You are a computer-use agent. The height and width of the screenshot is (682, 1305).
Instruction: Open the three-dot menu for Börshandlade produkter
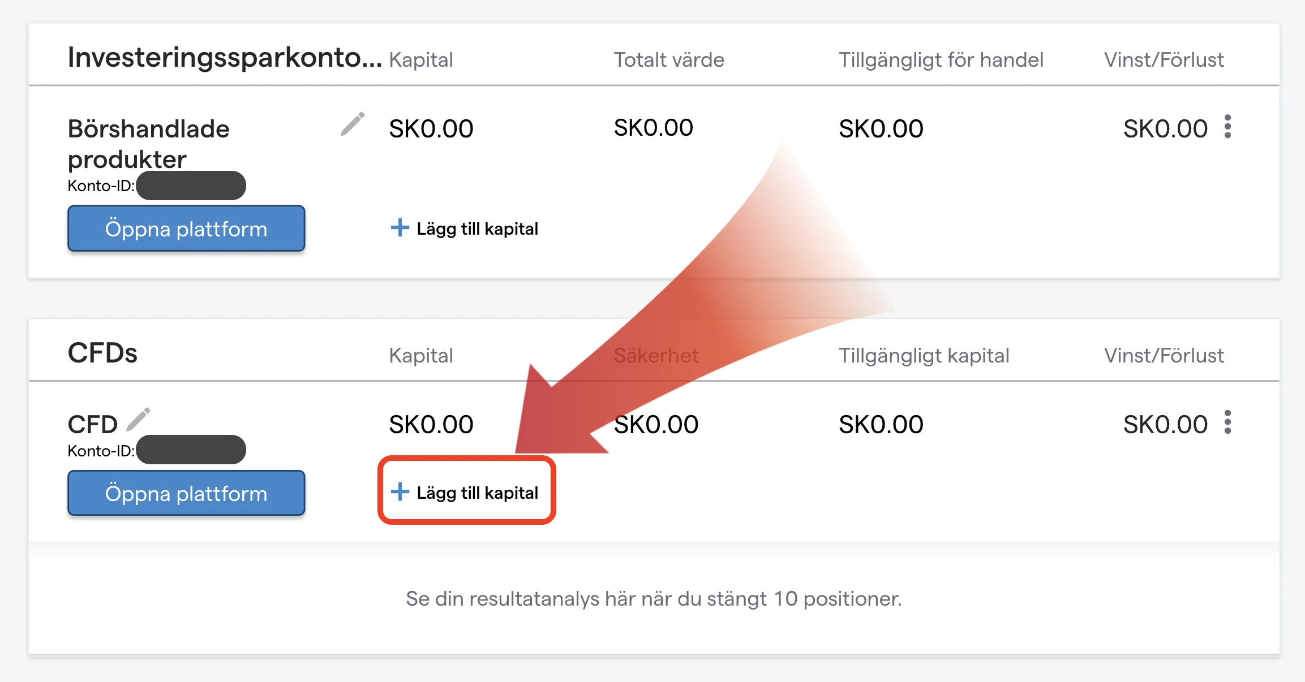click(x=1227, y=127)
